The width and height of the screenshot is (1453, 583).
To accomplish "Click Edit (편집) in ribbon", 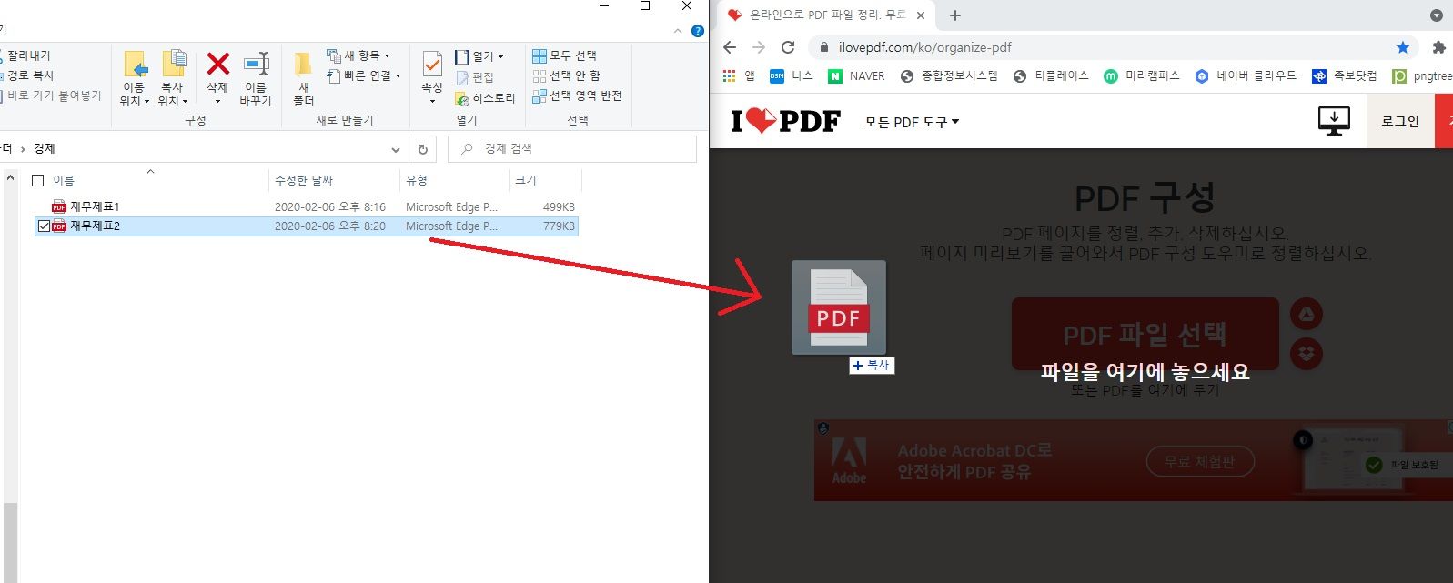I will click(x=475, y=77).
